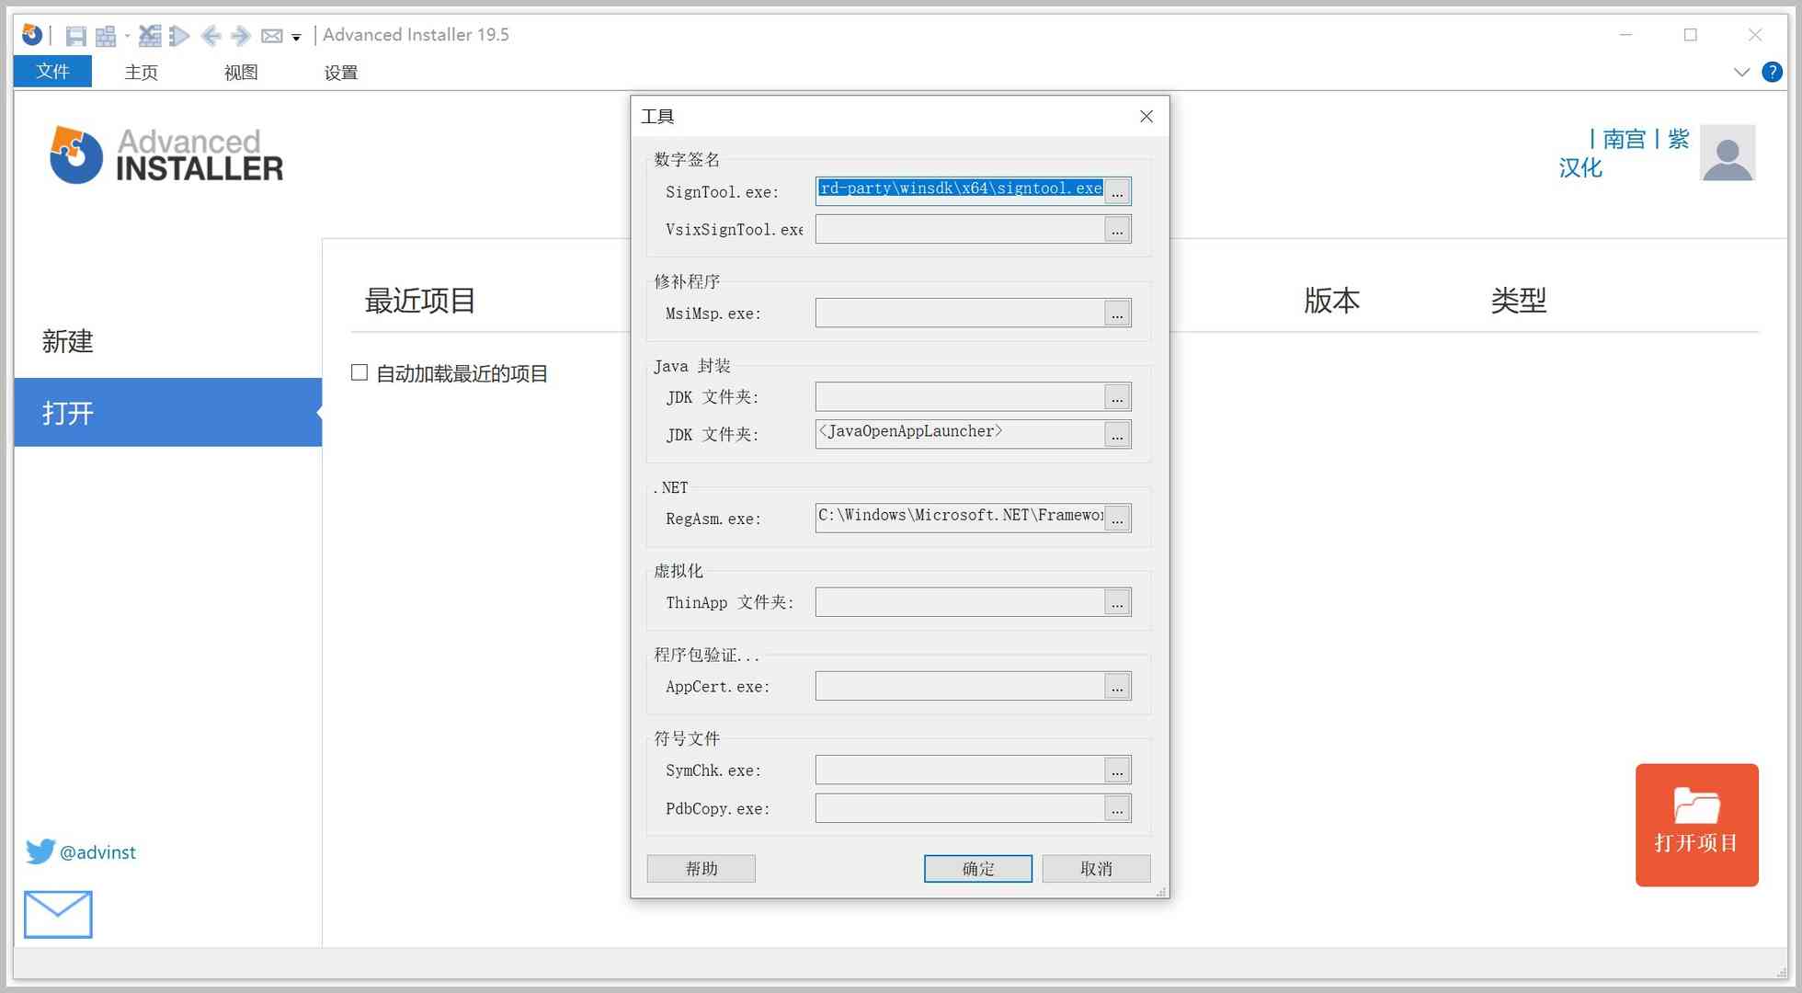Open the help question mark icon
This screenshot has height=993, width=1802.
[x=1772, y=72]
